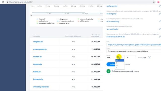This screenshot has height=91, width=161.
Task: Open the budmaster.by link in the table
Action: pos(38,79)
